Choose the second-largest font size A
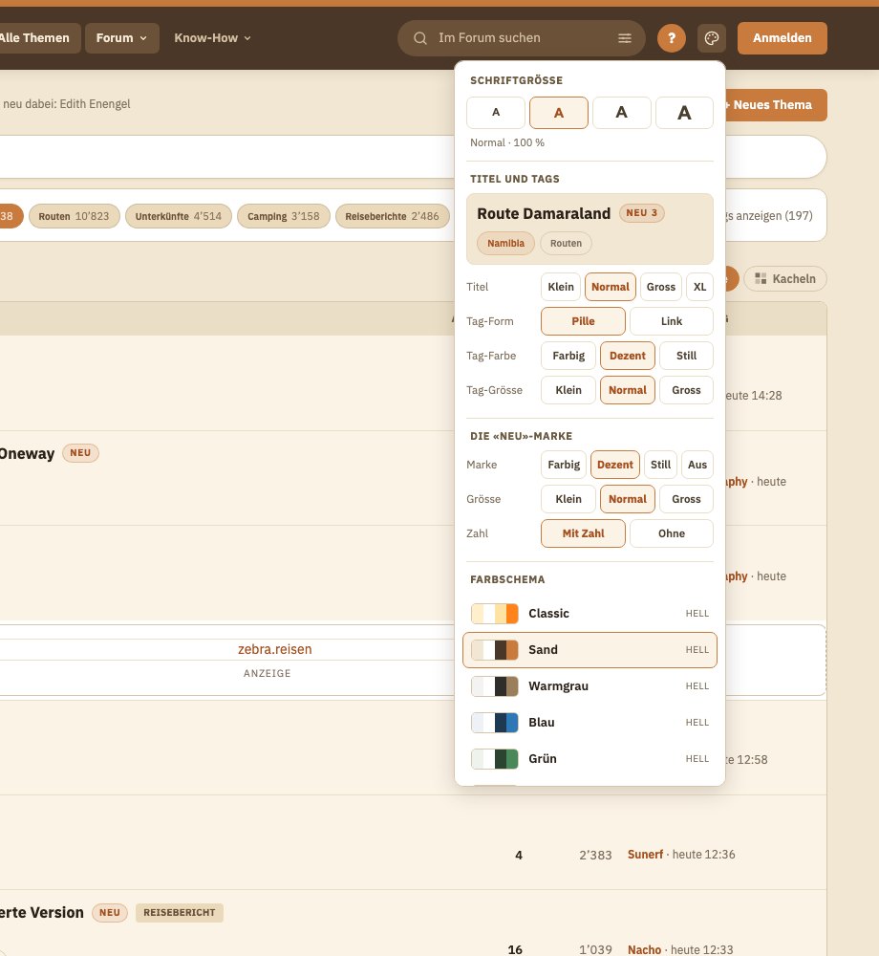Viewport: 879px width, 956px height. (621, 112)
